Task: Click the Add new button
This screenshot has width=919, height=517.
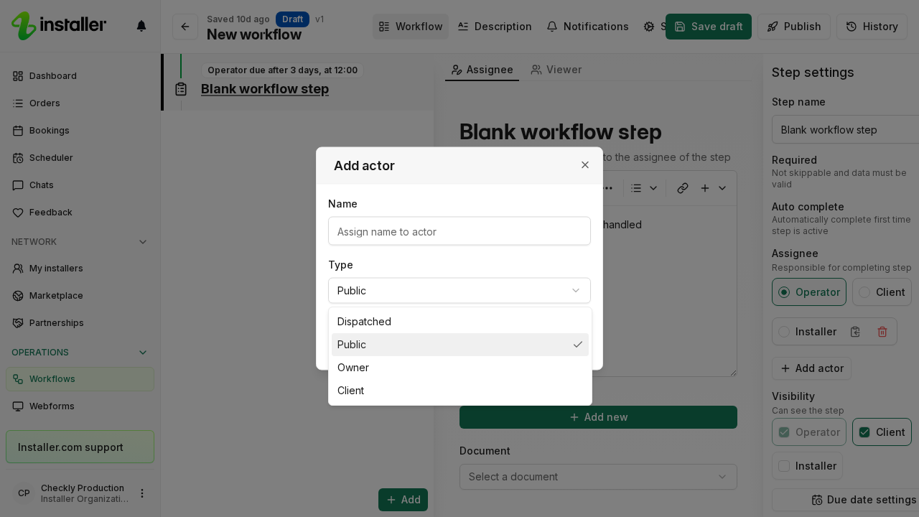Action: click(598, 417)
